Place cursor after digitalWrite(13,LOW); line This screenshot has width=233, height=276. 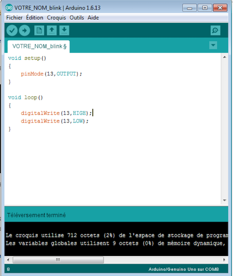pyautogui.click(x=89, y=121)
